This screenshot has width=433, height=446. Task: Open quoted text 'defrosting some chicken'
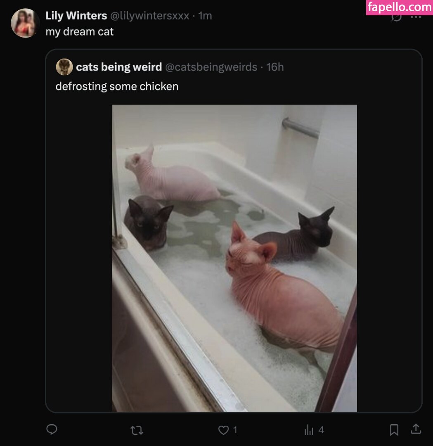(x=117, y=86)
